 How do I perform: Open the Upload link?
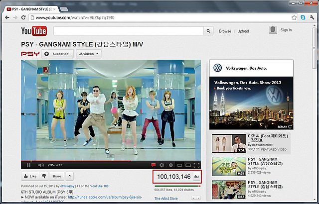[243, 31]
